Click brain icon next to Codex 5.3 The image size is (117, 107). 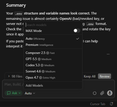click(42, 65)
